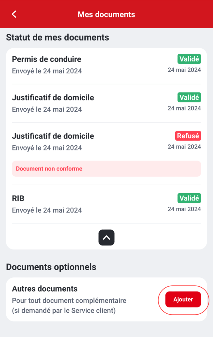Screen dimensions: 213x337
Task: Select the Permis de conduire document entry
Action: point(46,59)
